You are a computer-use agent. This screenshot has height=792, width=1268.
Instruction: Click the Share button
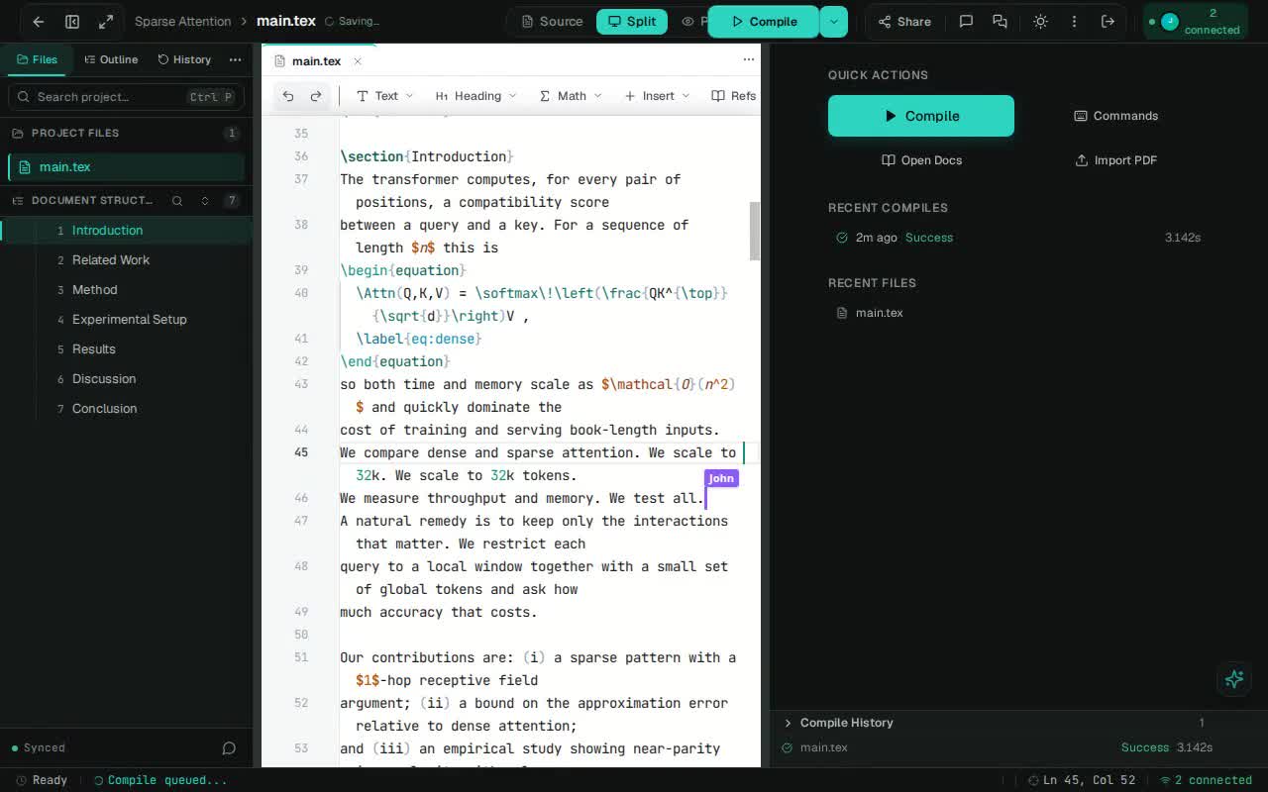[x=904, y=21]
